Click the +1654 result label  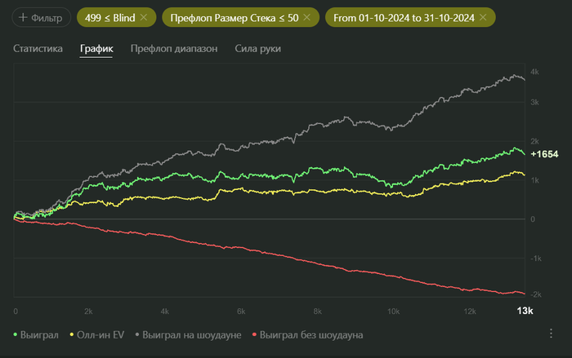tap(544, 154)
